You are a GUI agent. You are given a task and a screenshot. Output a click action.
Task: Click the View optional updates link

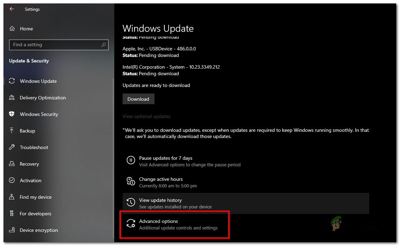tap(146, 116)
